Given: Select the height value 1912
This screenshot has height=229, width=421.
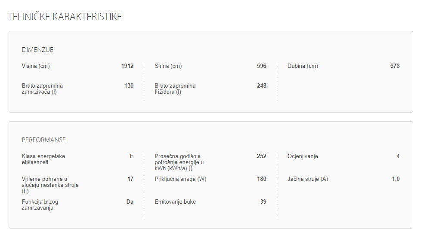Looking at the screenshot, I should pos(127,66).
